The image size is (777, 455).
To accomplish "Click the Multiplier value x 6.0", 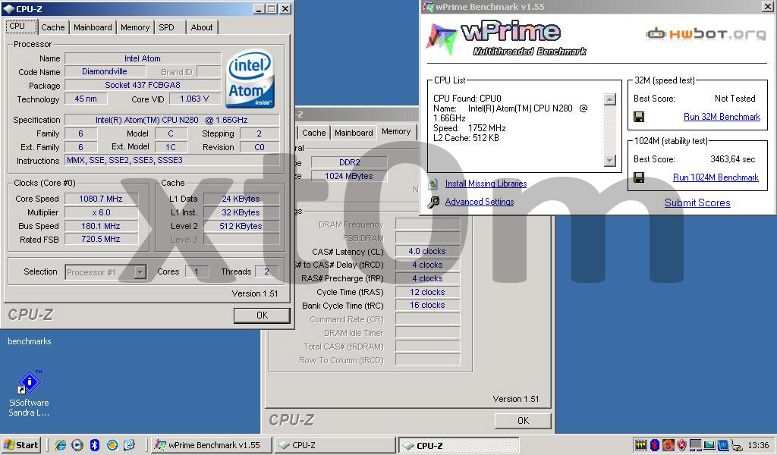I will pos(101,212).
